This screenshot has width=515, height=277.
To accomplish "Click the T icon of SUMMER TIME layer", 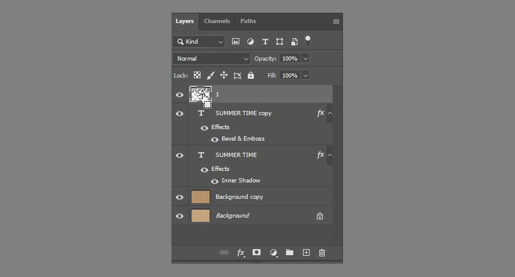I will click(201, 155).
